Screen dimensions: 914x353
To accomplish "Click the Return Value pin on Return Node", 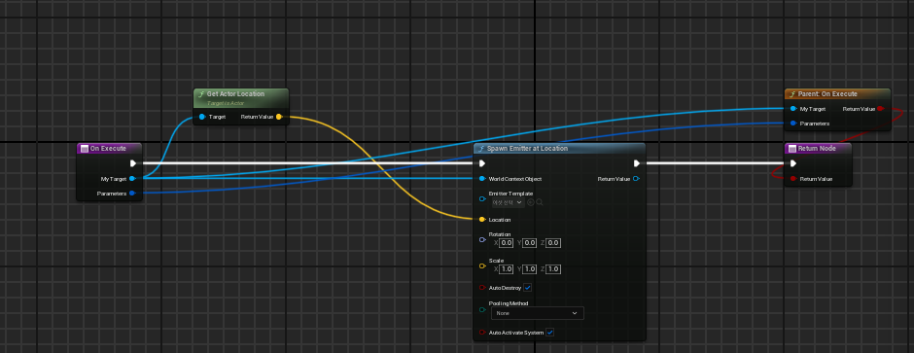I will point(793,179).
